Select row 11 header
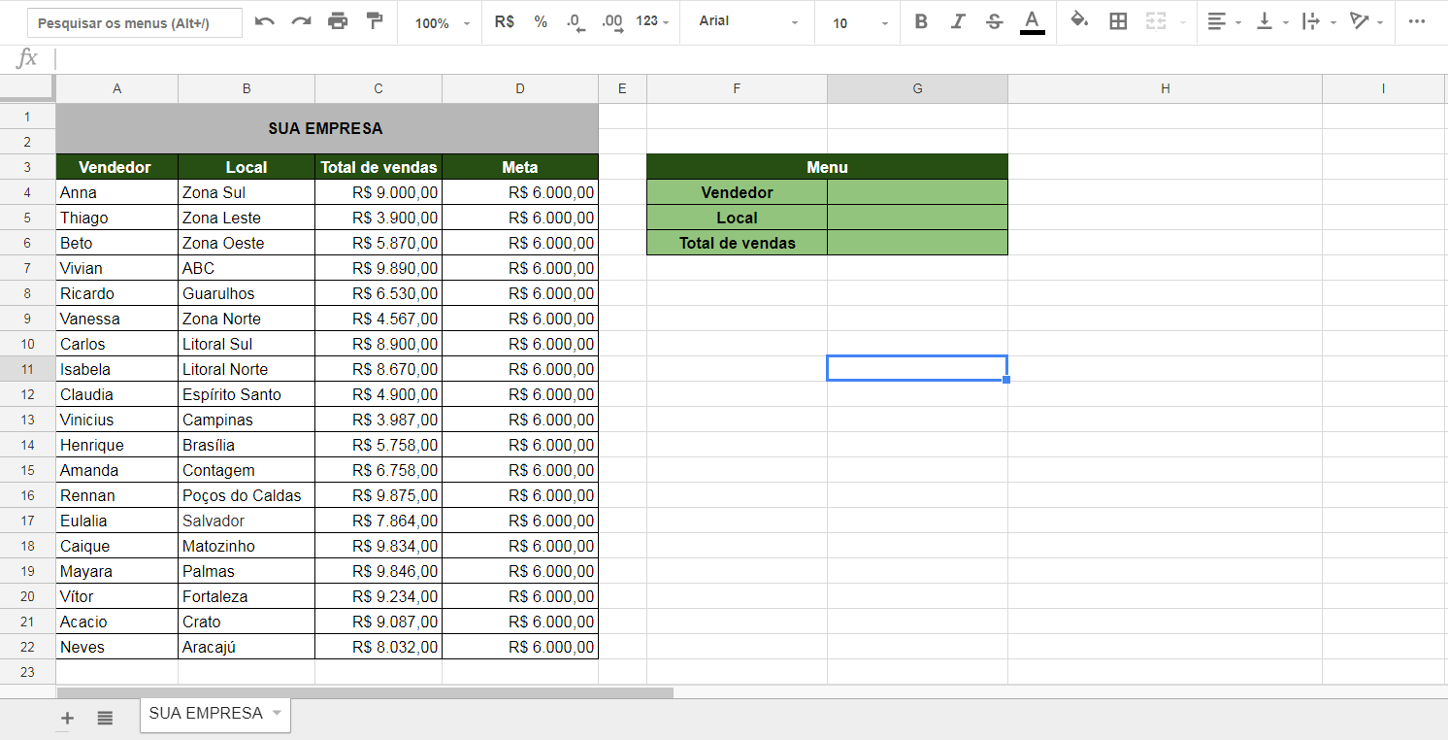This screenshot has width=1448, height=740. 27,369
